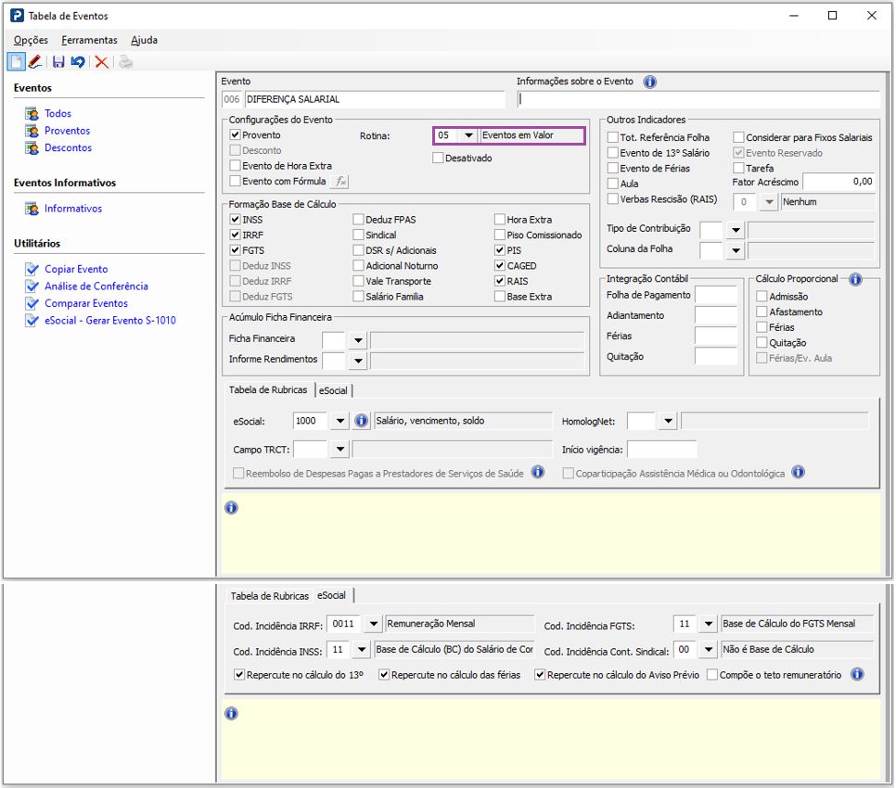Open the eSocial 1000 rubrica dropdown

(340, 421)
